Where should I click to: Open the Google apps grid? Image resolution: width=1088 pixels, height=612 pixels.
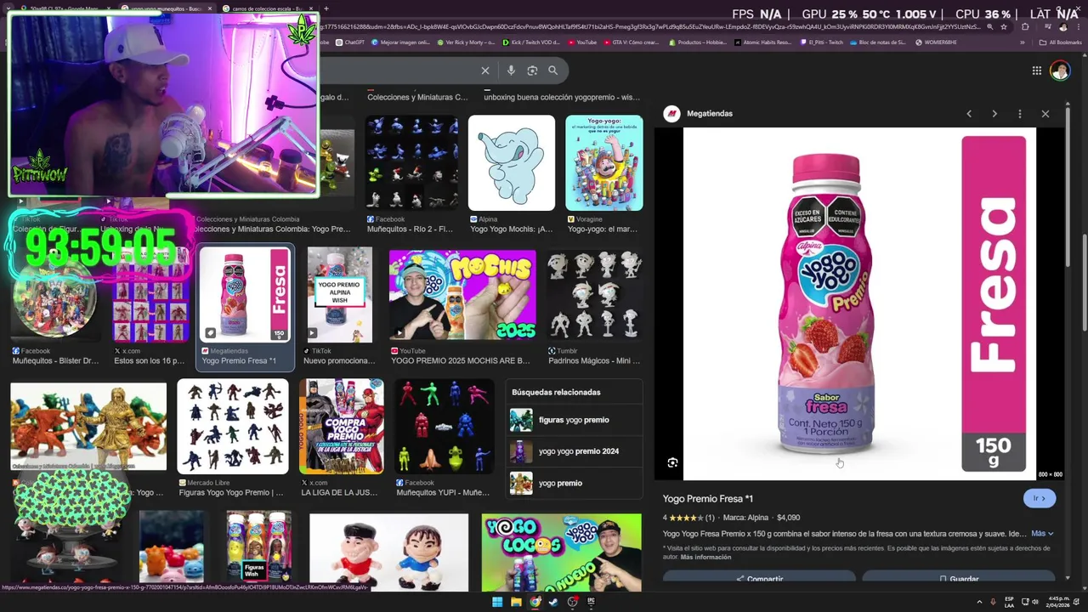(1037, 71)
